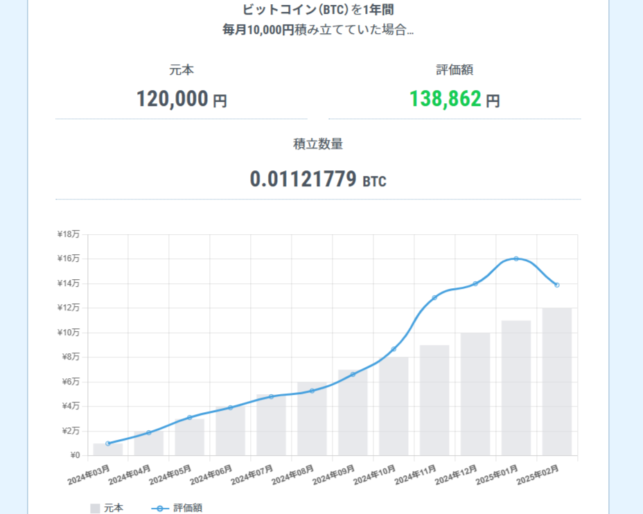Click the 元本 heading above 120,000 円

[x=182, y=70]
